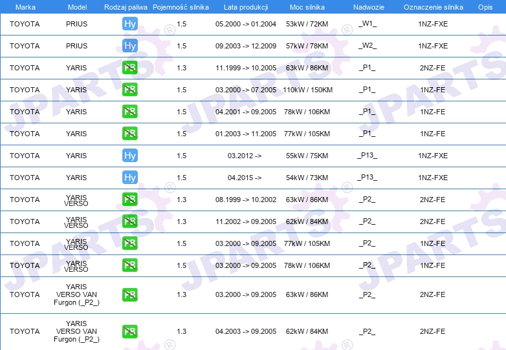
Task: Click the petrol icon for the Yaris from 04.2001
Action: 129,112
